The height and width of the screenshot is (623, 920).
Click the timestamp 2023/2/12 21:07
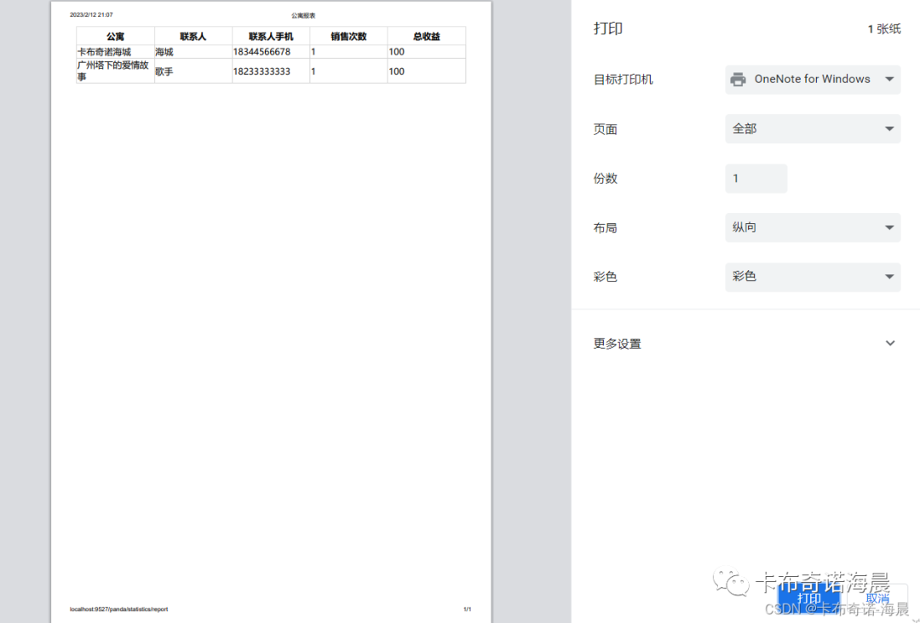pos(91,14)
